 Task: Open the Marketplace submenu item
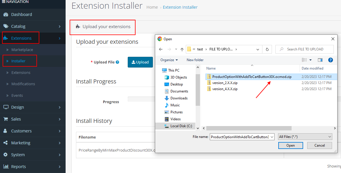(x=22, y=50)
